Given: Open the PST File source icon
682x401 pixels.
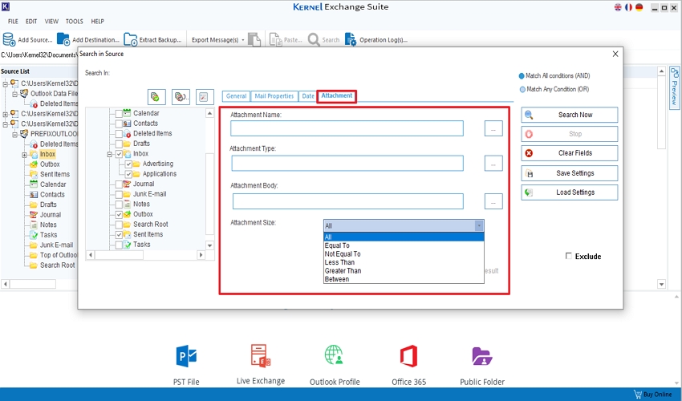Looking at the screenshot, I should pos(186,356).
